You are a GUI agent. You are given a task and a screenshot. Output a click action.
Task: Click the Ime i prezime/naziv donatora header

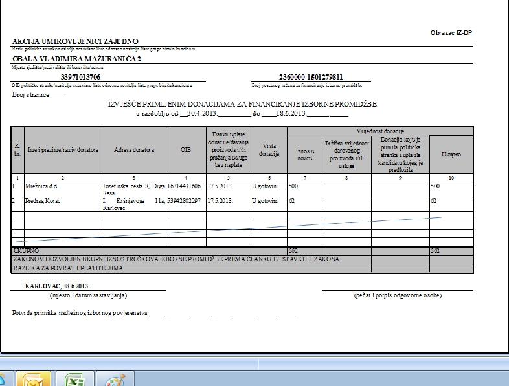tap(63, 150)
